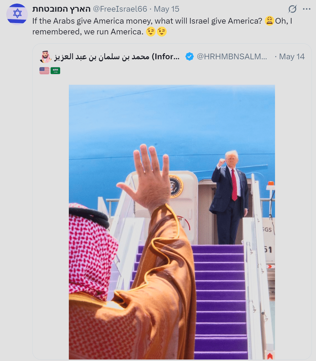316x361 pixels.
Task: Click the Arabic display name in quoted tweet
Action: point(117,56)
